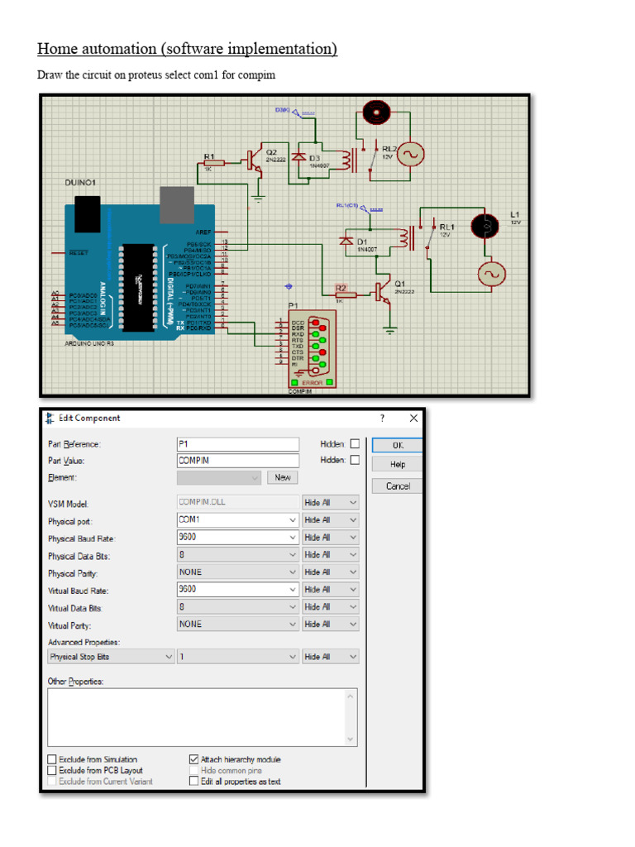Click the Part Reference field containing P1
The width and height of the screenshot is (635, 847).
tap(237, 444)
